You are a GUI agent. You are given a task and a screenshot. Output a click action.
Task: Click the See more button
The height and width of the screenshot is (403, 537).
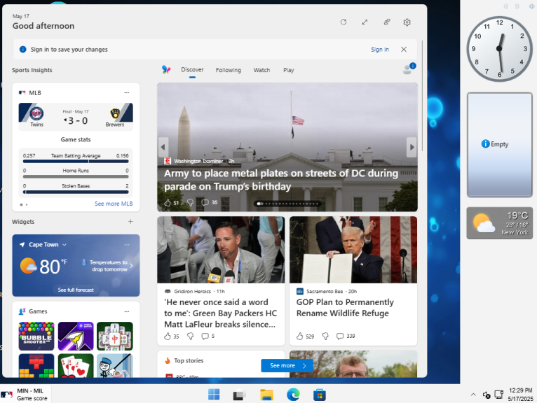[x=287, y=366]
